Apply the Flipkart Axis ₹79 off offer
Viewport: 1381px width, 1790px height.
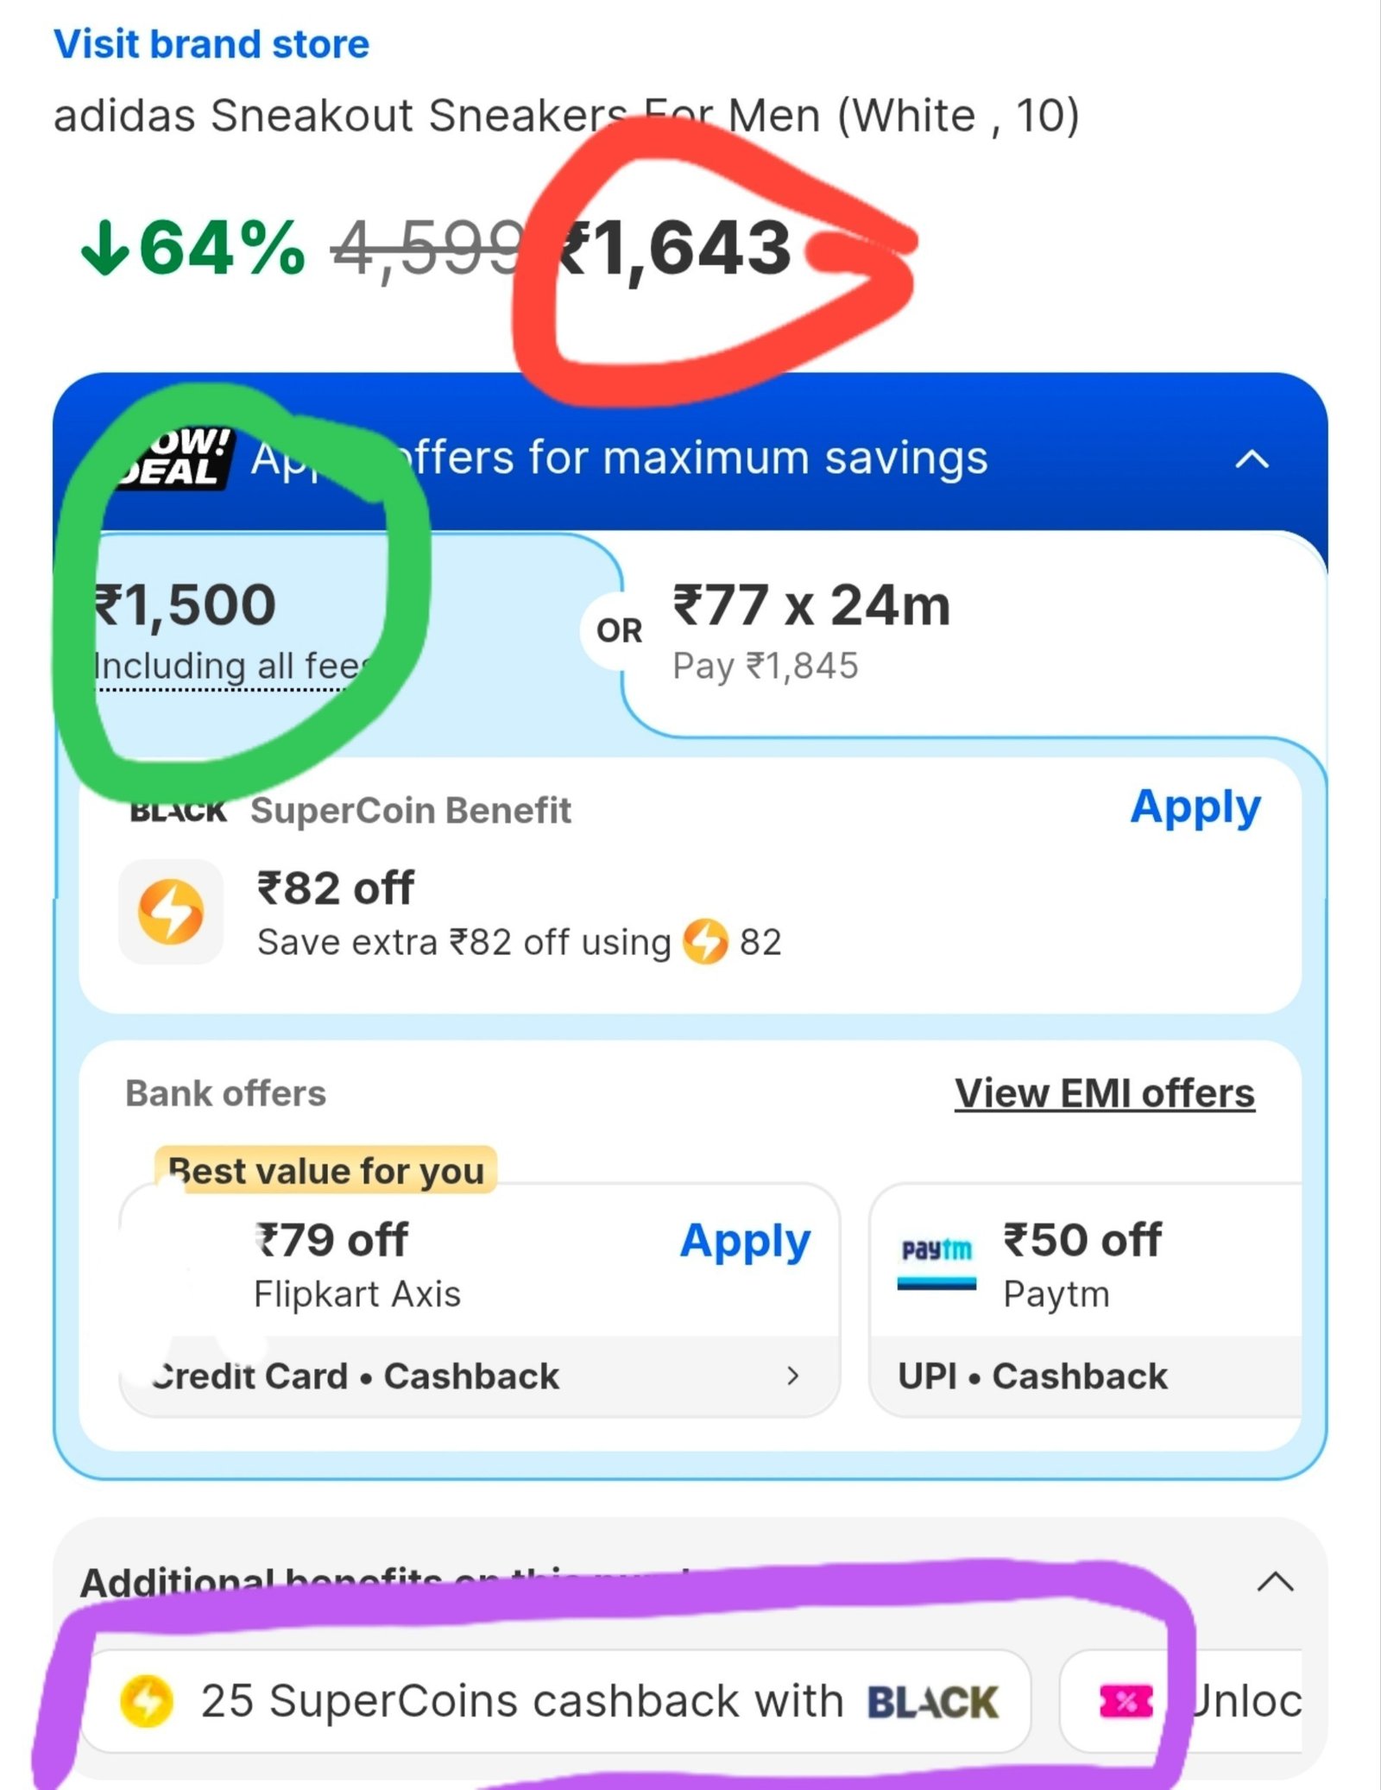[745, 1241]
